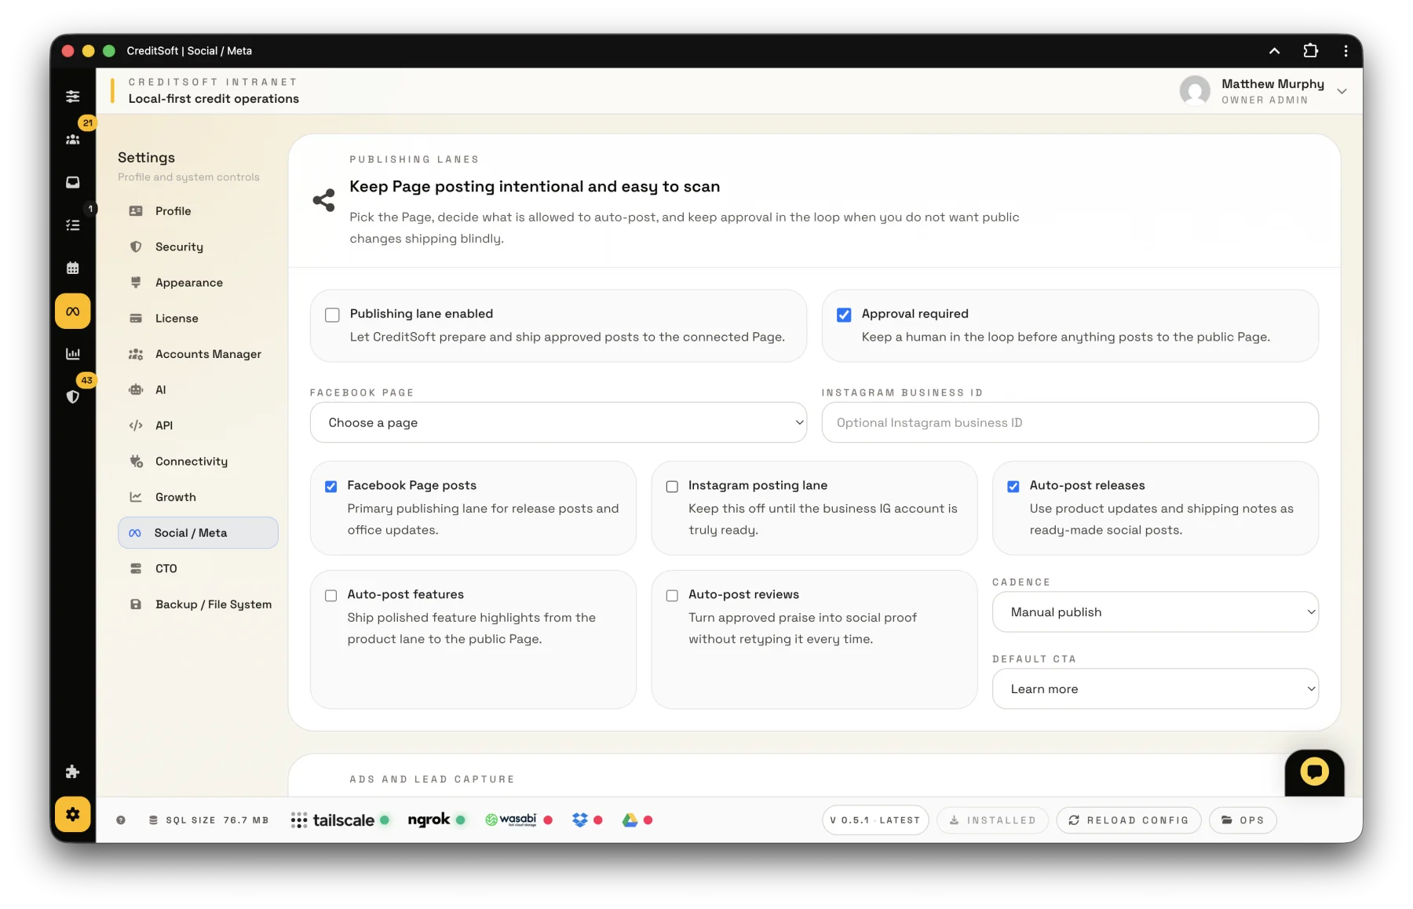The width and height of the screenshot is (1413, 909).
Task: Open the bar chart analytics icon
Action: coord(73,354)
